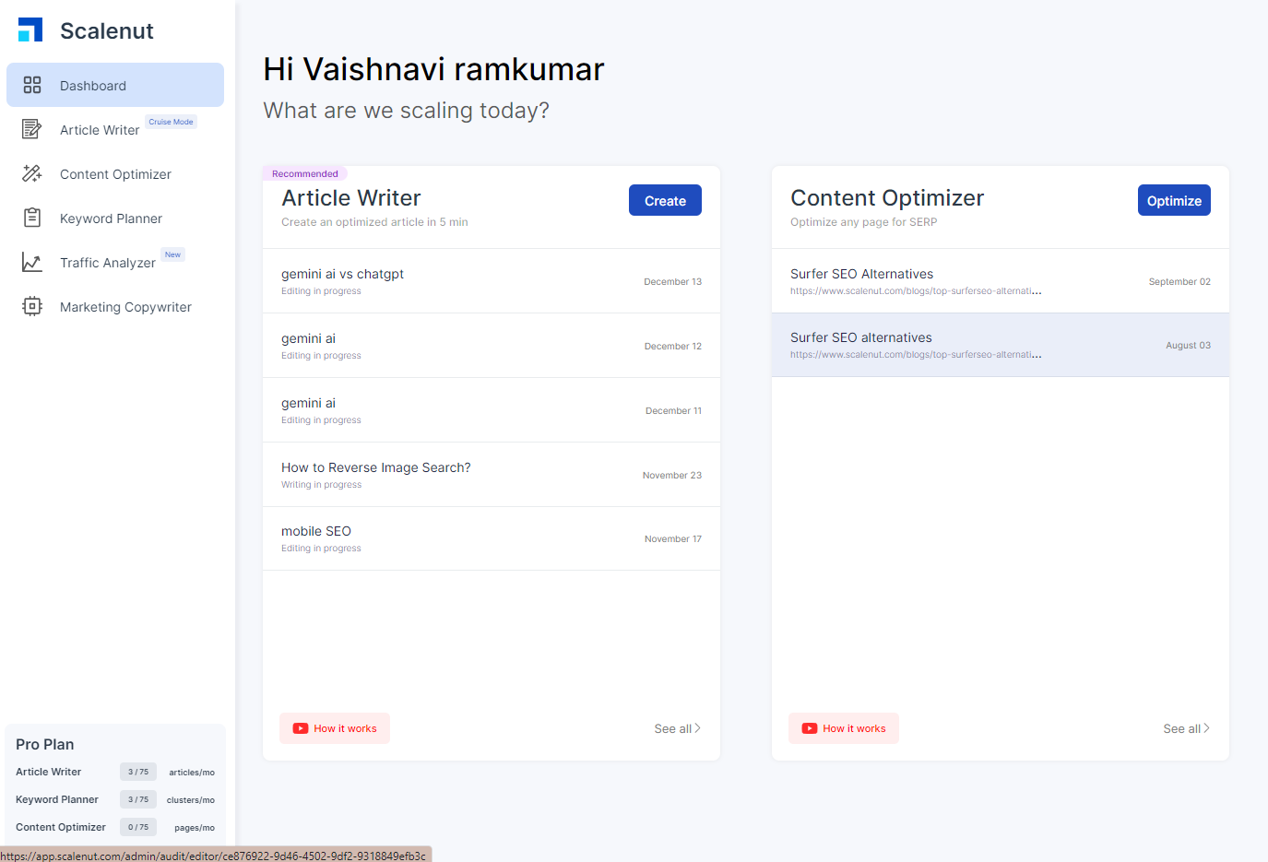Click the Article Writer sidebar icon

pos(32,129)
